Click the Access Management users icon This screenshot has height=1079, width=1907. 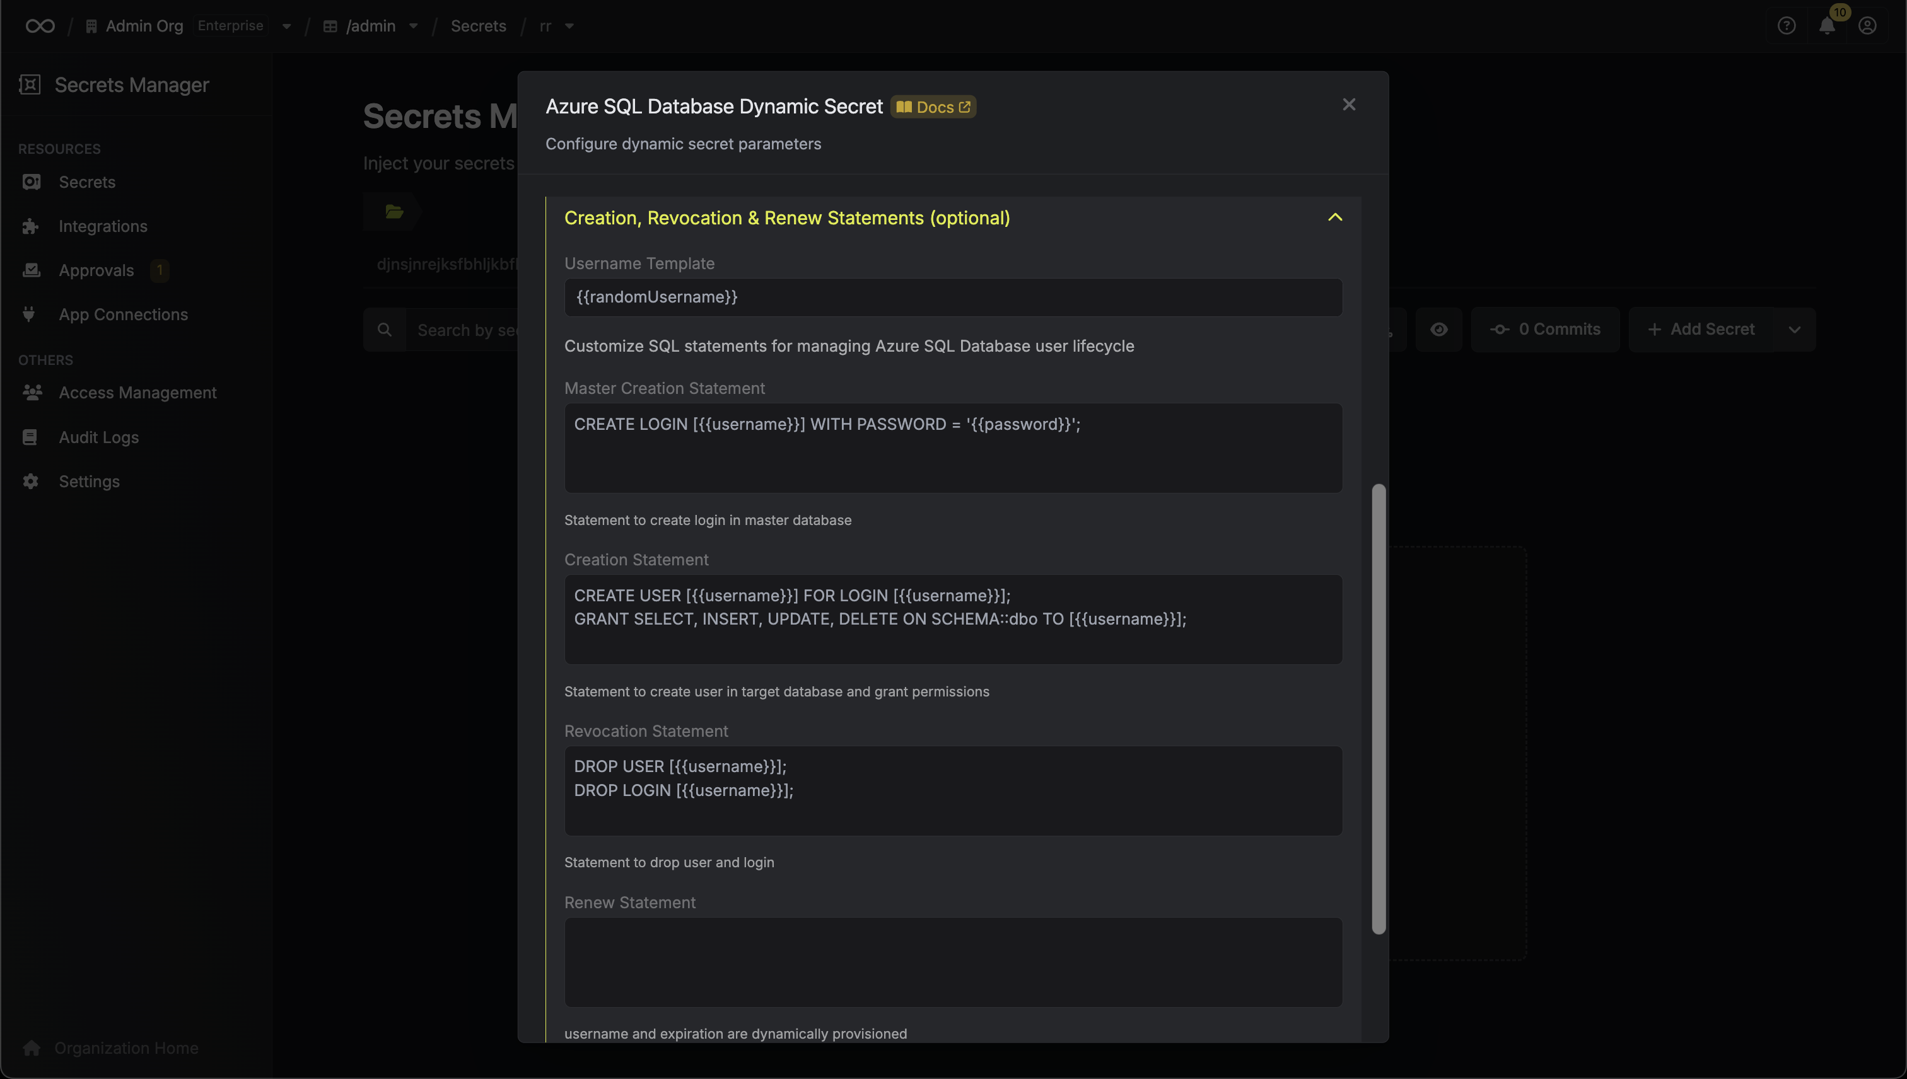(32, 392)
